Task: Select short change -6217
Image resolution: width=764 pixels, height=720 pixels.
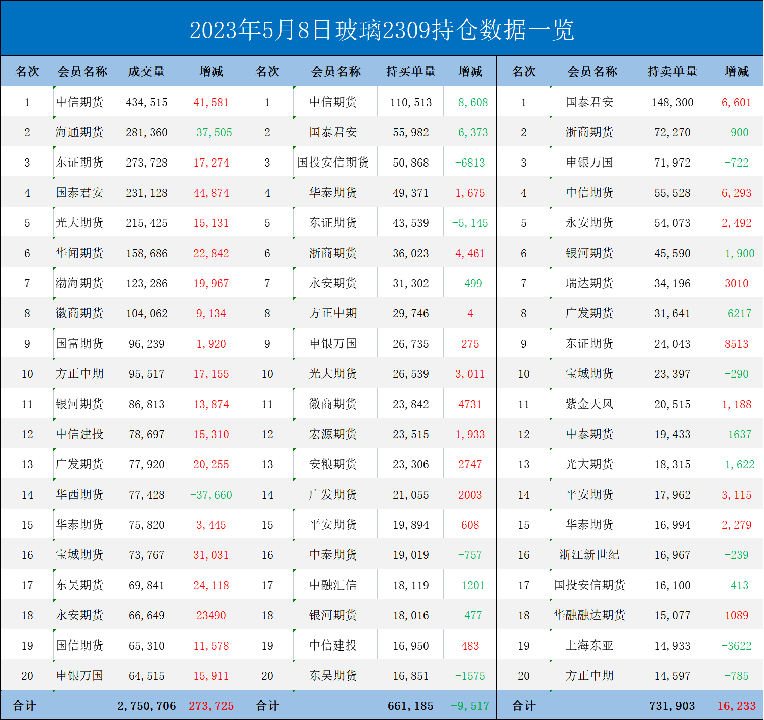Action: point(737,313)
